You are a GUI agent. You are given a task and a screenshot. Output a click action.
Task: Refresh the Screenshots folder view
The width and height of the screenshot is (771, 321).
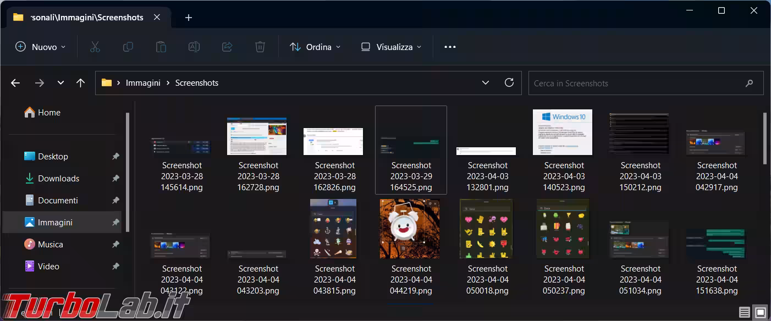click(x=509, y=83)
